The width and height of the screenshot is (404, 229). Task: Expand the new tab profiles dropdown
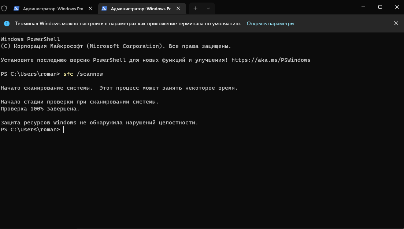208,8
